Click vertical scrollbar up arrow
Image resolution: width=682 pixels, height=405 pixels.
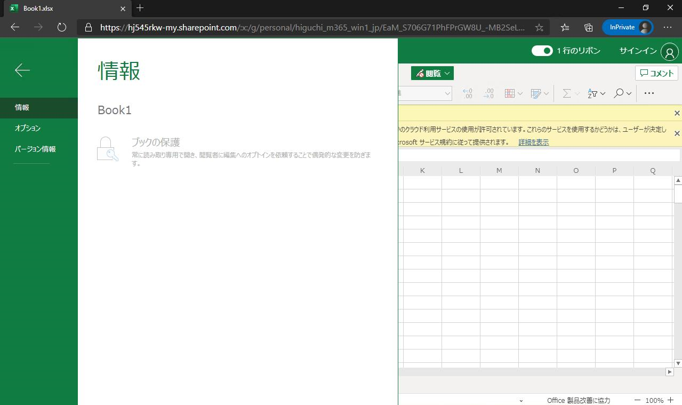click(x=678, y=181)
